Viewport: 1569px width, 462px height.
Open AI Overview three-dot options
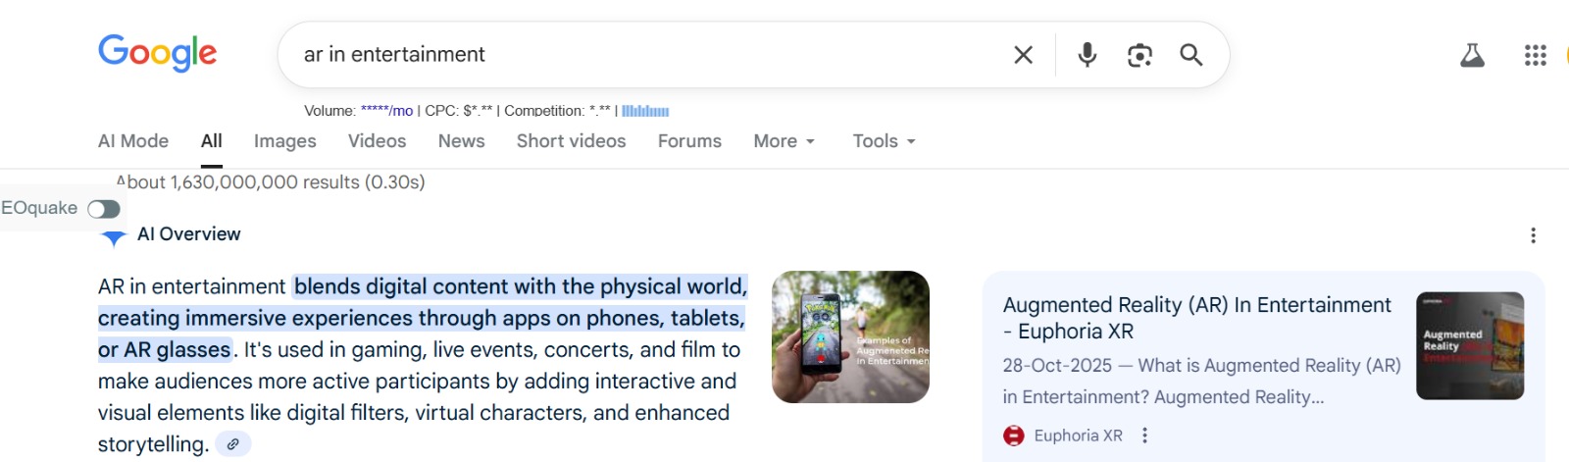pos(1533,235)
